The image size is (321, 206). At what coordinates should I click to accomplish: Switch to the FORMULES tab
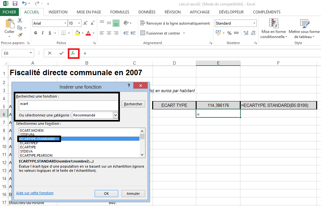pos(120,12)
